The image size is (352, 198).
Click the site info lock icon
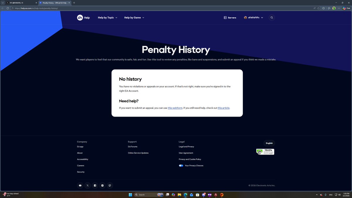13,8
